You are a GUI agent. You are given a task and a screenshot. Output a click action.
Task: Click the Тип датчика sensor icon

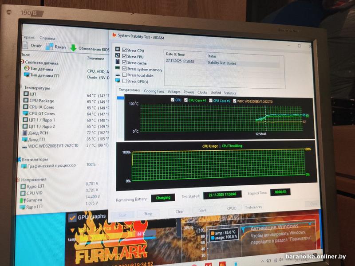click(x=27, y=68)
